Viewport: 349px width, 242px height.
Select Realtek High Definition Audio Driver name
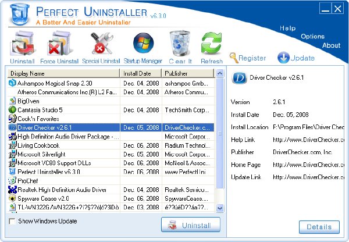62,190
